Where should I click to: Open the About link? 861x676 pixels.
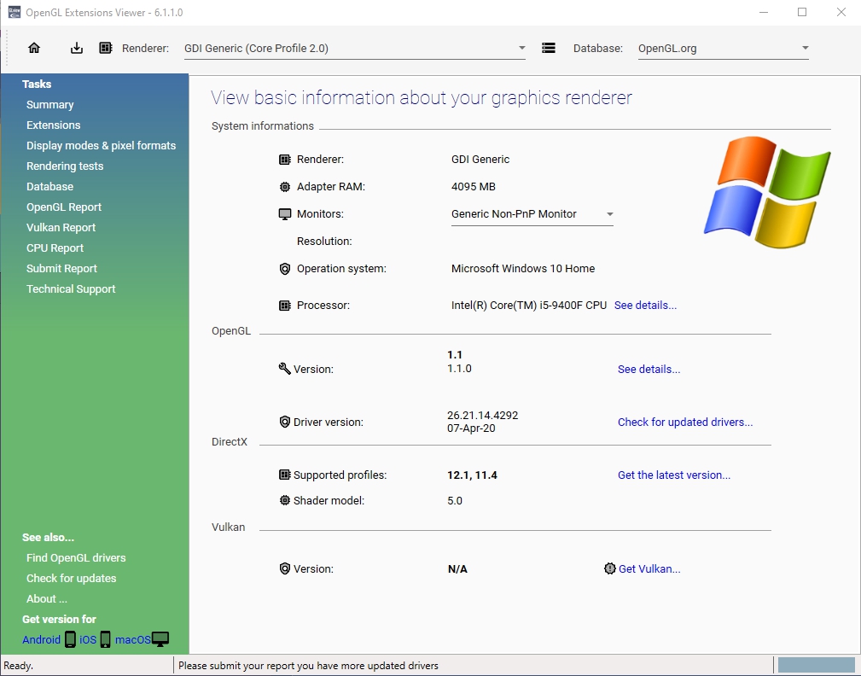[47, 598]
